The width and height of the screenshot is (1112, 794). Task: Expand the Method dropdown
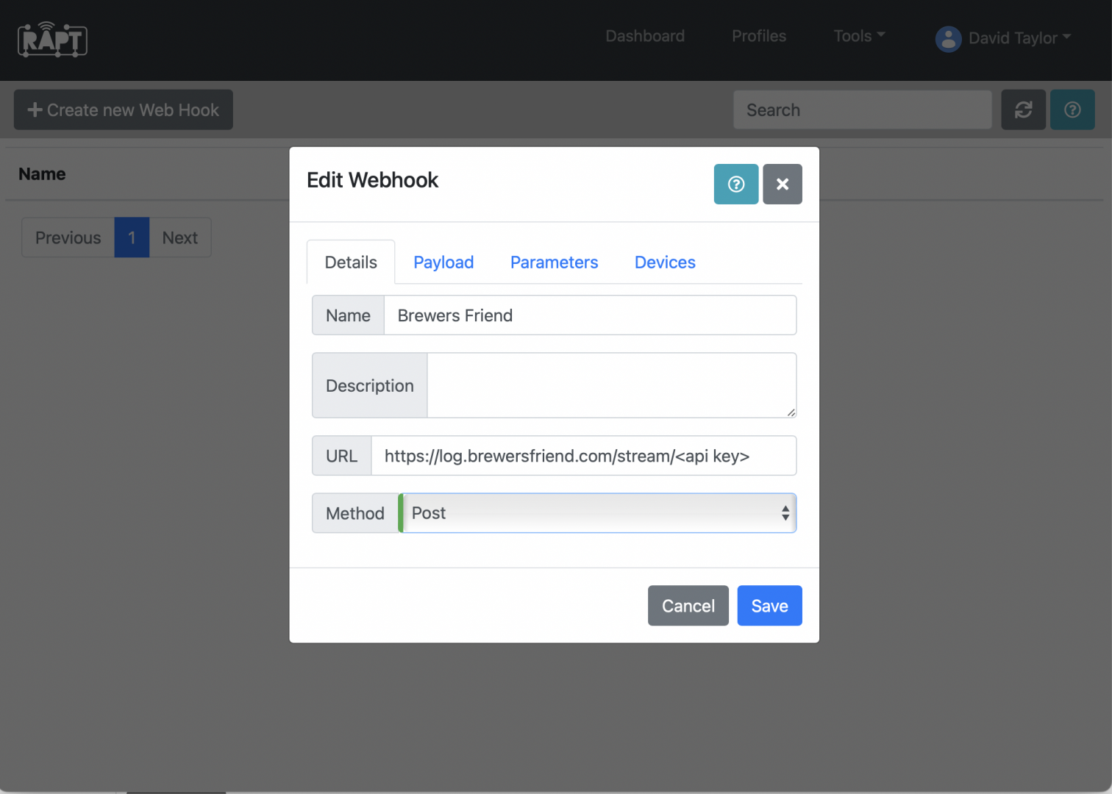point(599,513)
